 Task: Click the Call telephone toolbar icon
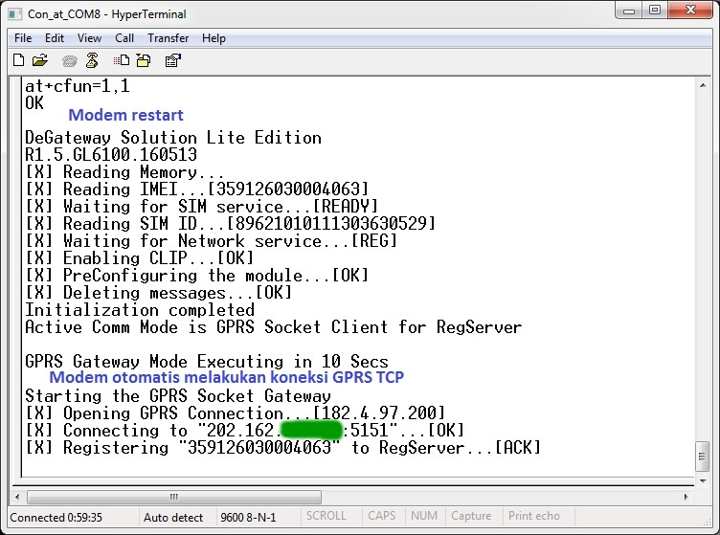(69, 60)
